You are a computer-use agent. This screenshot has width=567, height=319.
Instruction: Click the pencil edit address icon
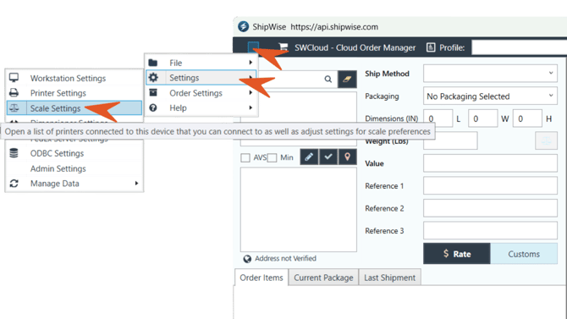click(309, 157)
